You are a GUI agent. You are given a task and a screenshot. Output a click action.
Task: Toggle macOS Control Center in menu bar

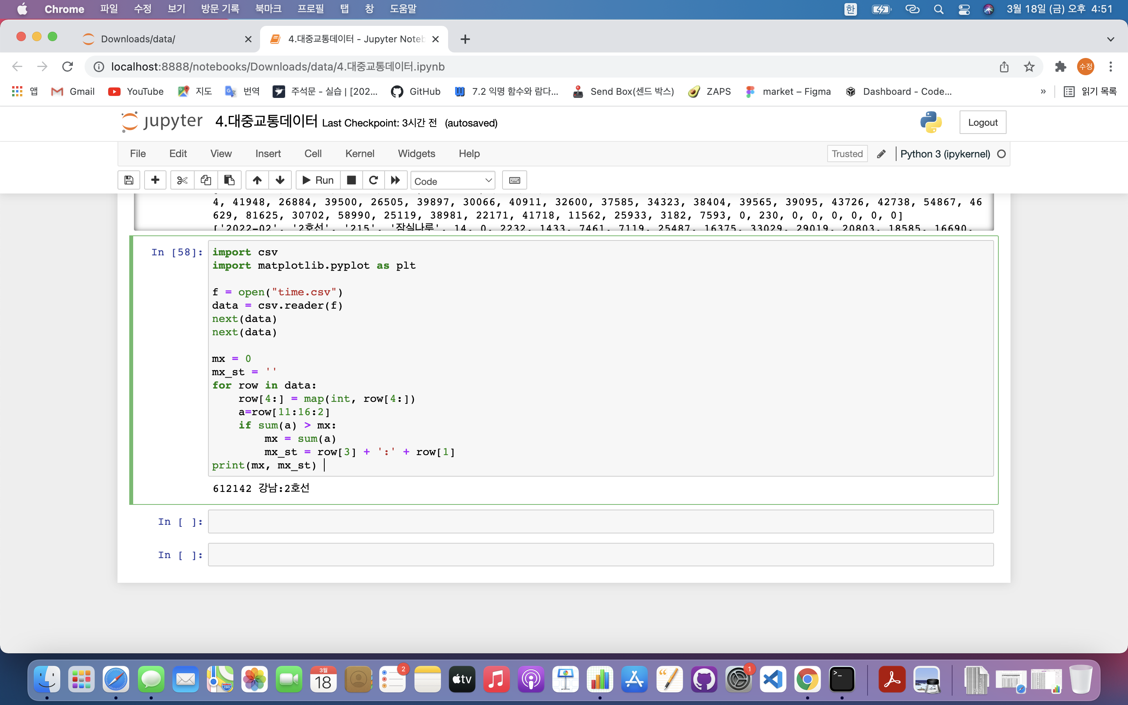pyautogui.click(x=963, y=9)
